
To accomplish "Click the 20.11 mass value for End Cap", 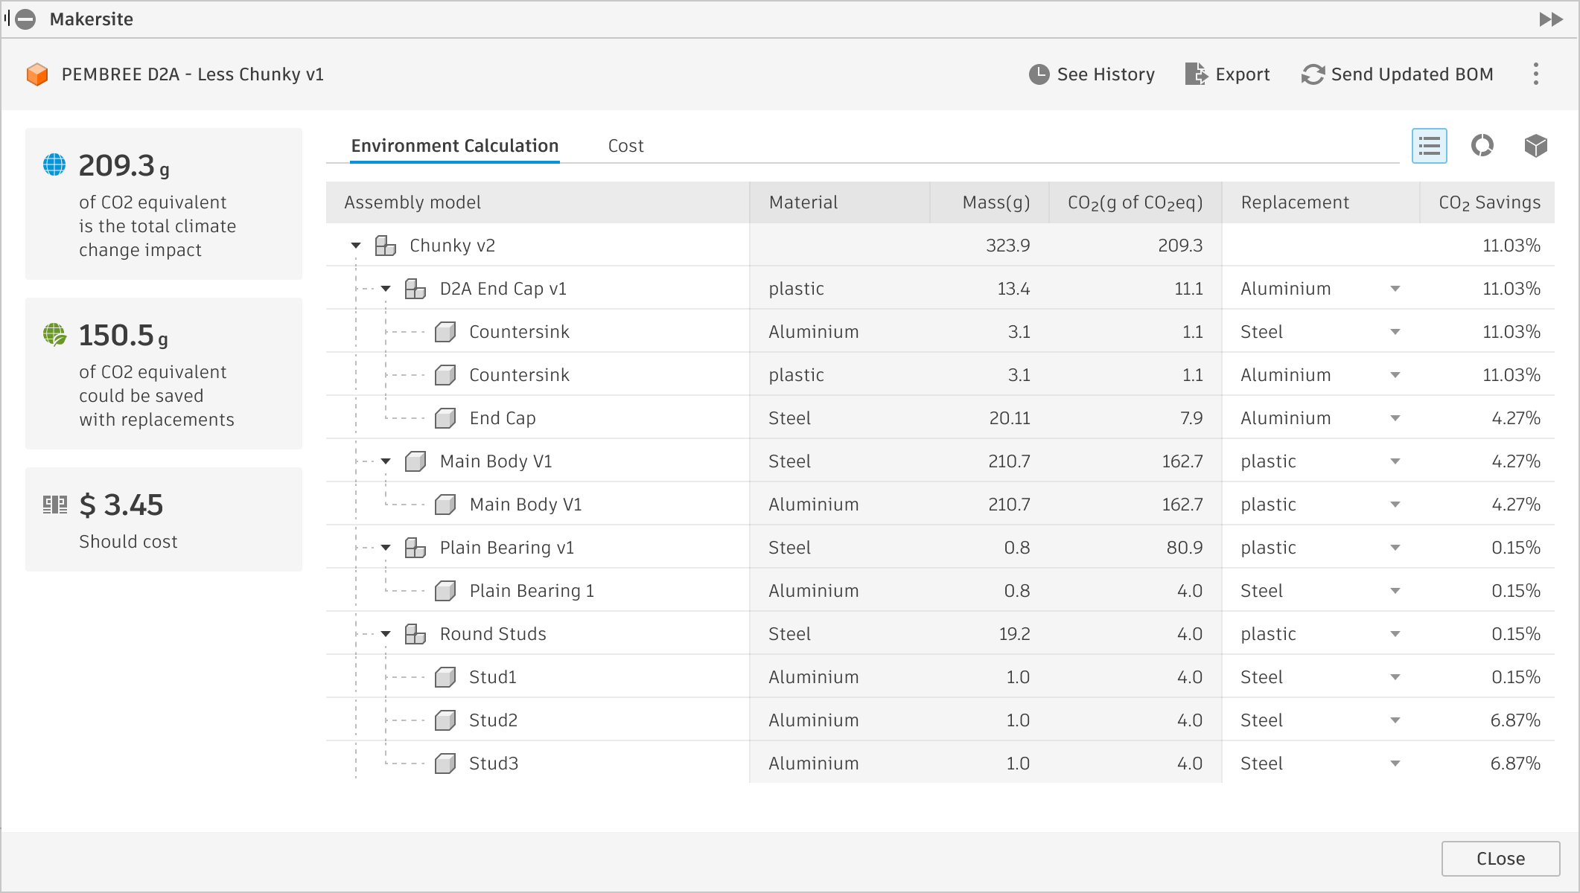I will point(1010,418).
